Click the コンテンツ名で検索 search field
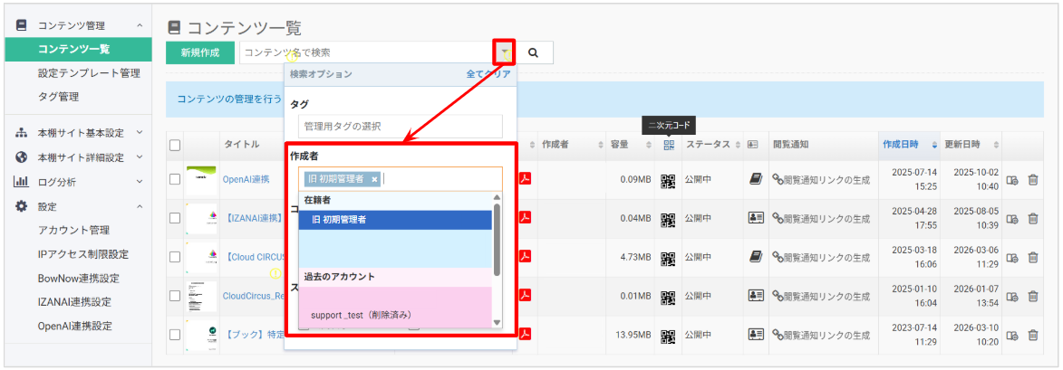The height and width of the screenshot is (370, 1063). [367, 52]
